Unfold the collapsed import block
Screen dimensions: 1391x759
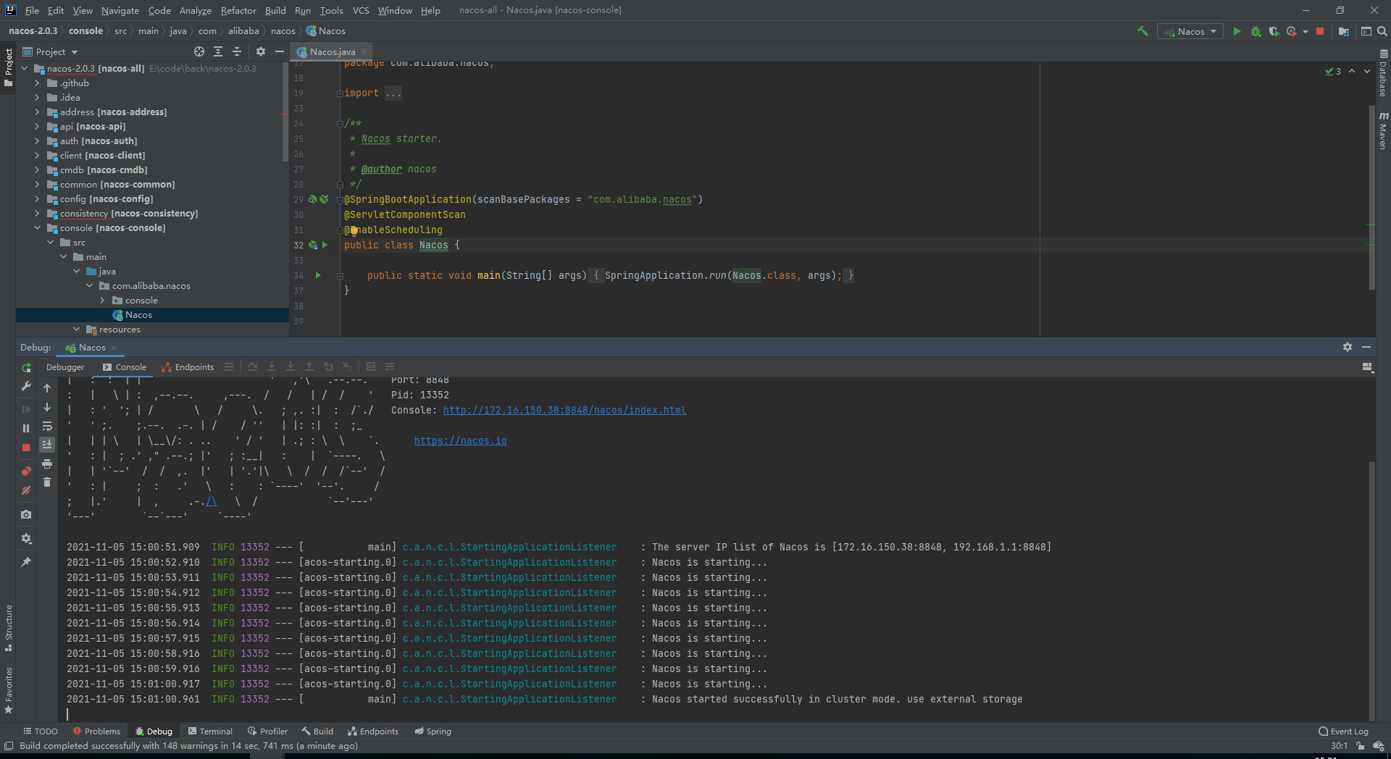point(340,93)
